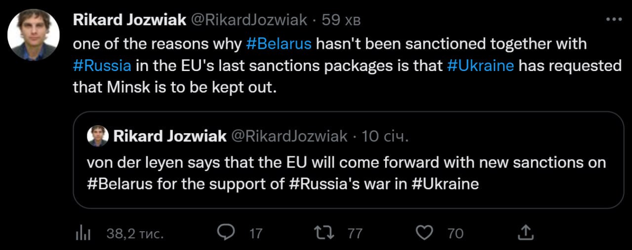Screen dimensions: 632x250
Task: Open the #Russia hashtag link
Action: click(x=102, y=66)
